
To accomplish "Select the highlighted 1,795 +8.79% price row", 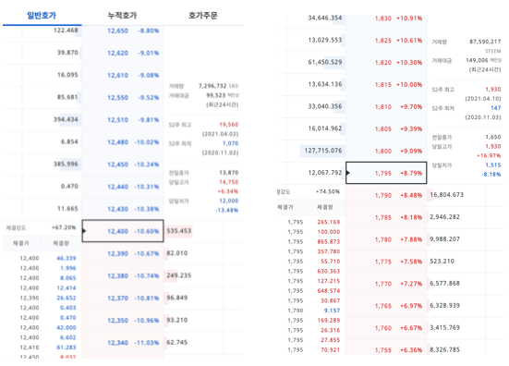I will click(x=386, y=173).
